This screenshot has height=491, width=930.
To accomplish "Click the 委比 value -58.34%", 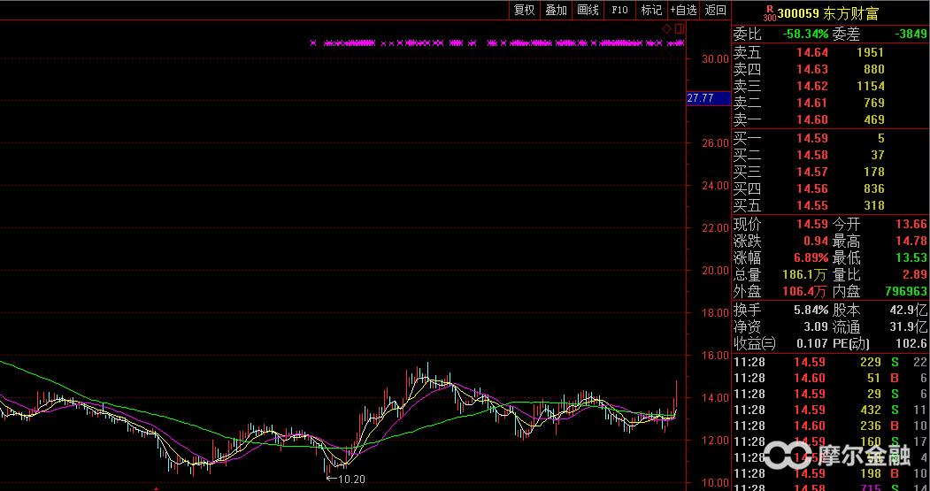I will click(805, 35).
